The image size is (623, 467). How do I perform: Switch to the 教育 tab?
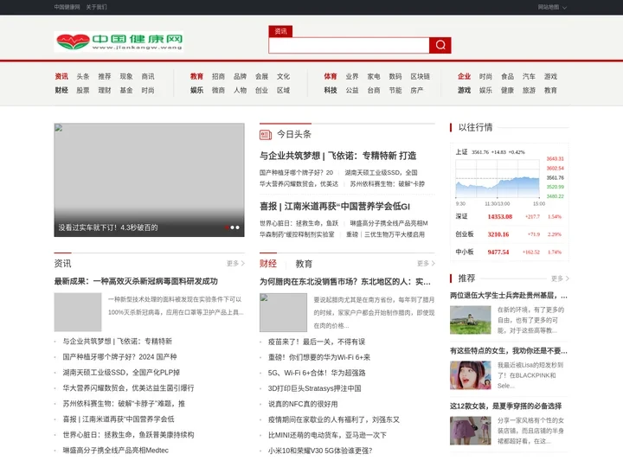pyautogui.click(x=304, y=264)
